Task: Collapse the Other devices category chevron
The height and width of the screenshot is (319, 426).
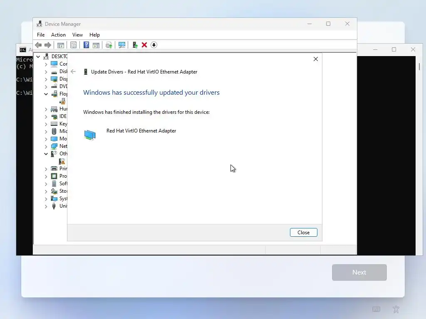Action: (x=46, y=154)
